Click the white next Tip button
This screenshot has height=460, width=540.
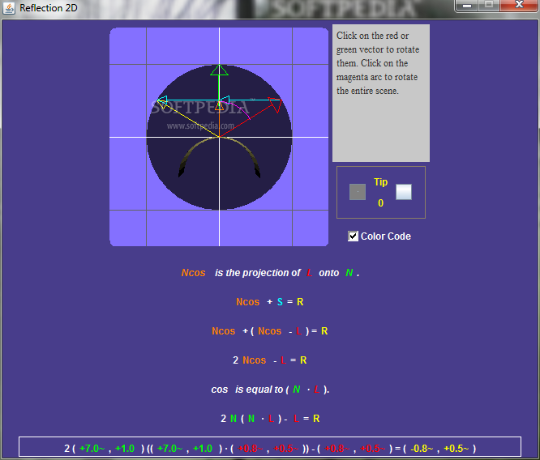pos(404,192)
